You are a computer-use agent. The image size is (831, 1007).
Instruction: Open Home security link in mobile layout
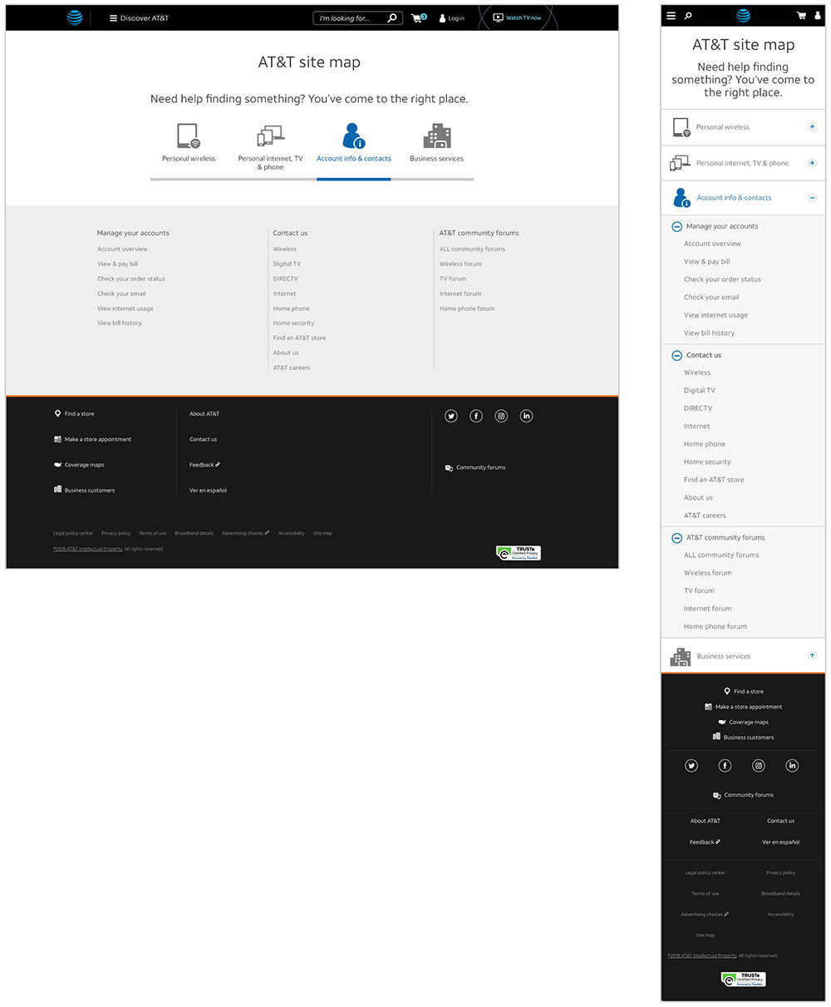[707, 462]
